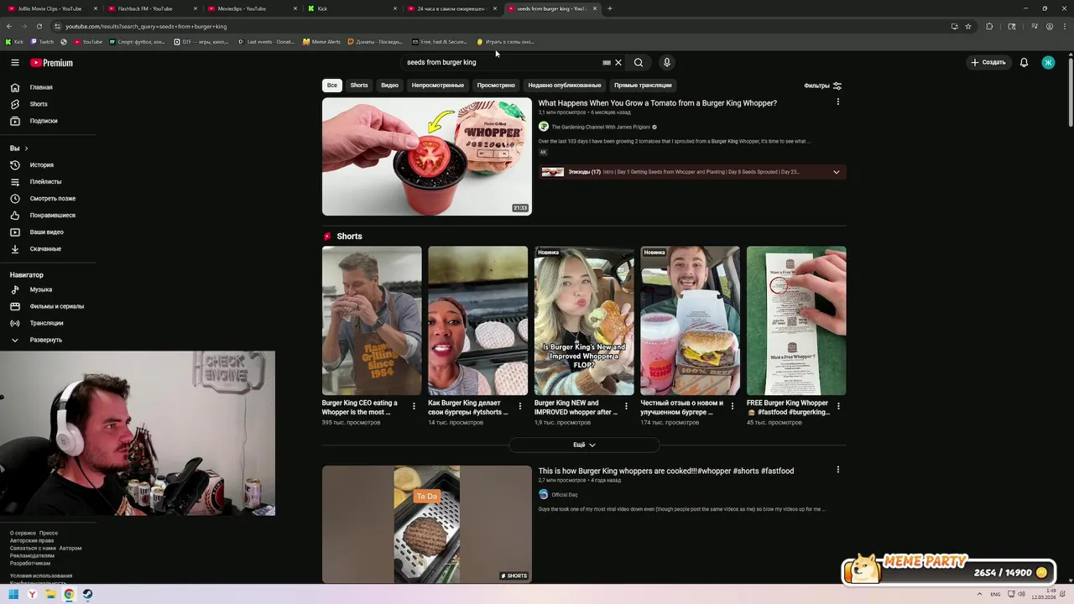Open The Gardening Channel With James Prigioni
The image size is (1074, 604).
tap(601, 128)
